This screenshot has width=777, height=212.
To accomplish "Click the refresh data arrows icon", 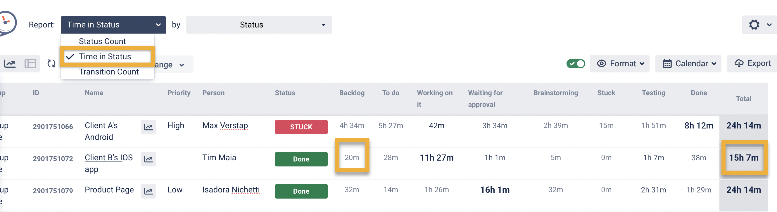I will [x=51, y=64].
